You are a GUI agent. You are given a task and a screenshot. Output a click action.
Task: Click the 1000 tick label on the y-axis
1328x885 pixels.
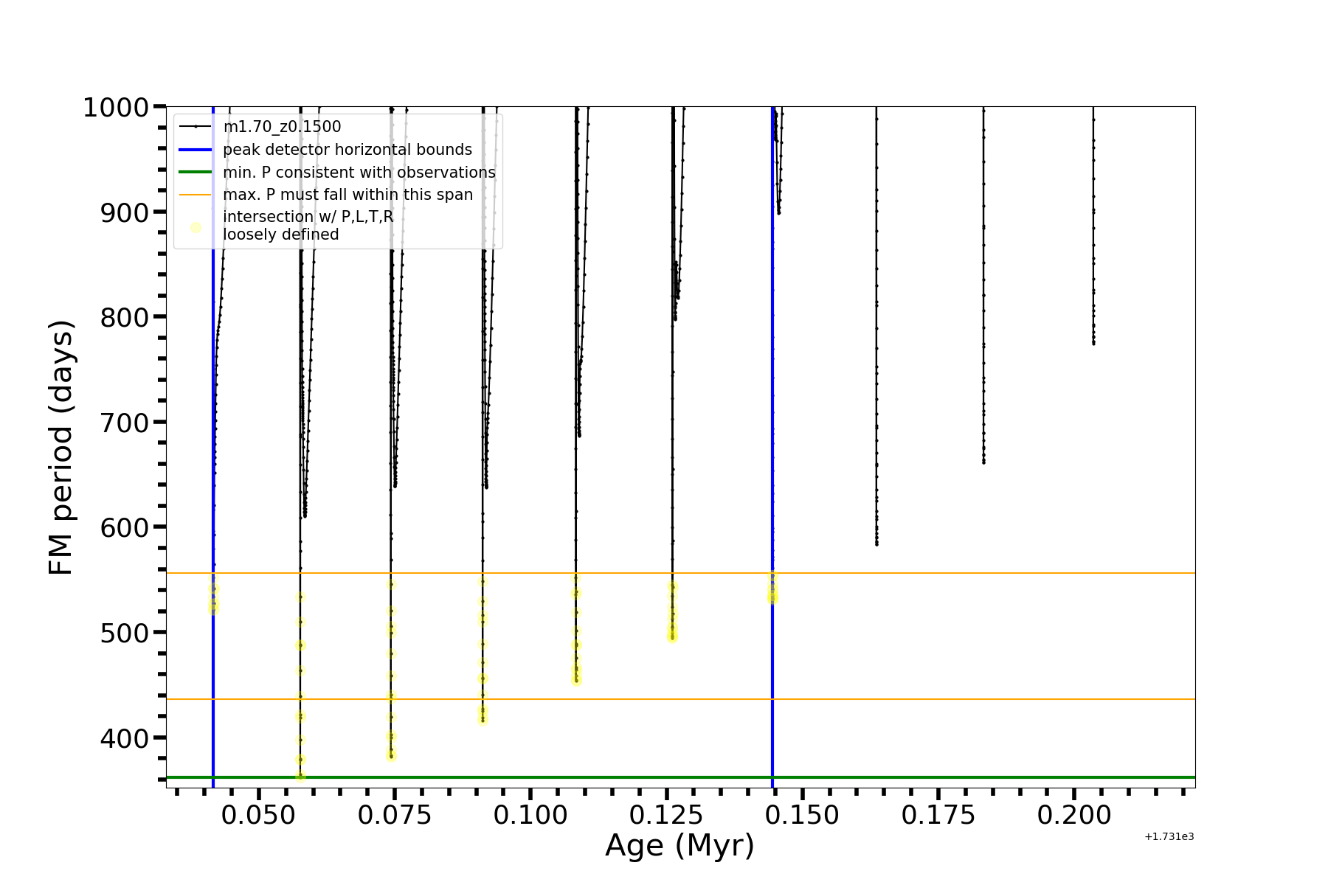pos(116,108)
